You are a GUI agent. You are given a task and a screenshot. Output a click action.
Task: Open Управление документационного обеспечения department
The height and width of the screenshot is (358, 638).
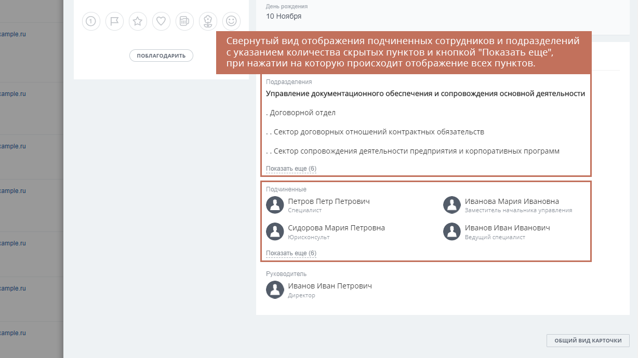coord(426,94)
